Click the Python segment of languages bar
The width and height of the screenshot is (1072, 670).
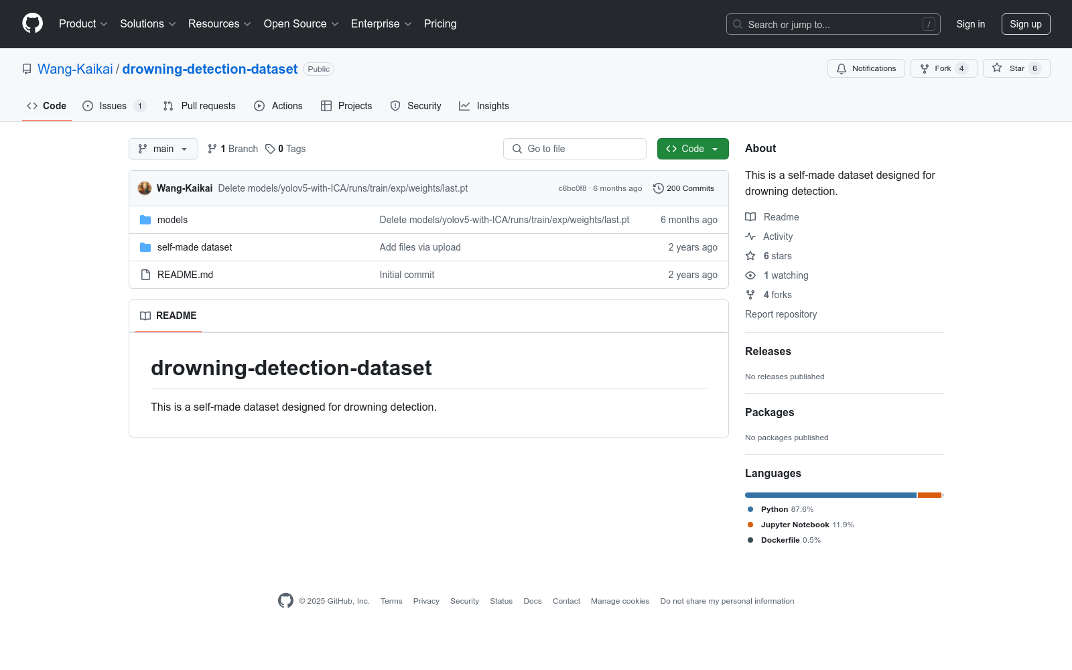(x=830, y=495)
